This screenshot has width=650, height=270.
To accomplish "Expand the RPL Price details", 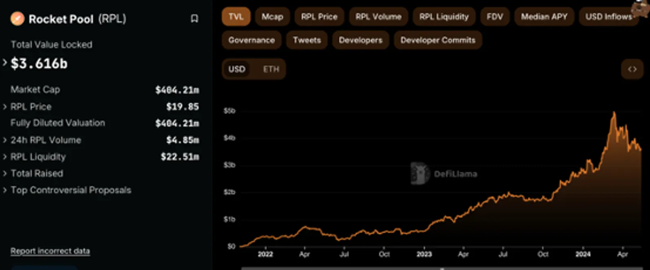I will (x=5, y=107).
